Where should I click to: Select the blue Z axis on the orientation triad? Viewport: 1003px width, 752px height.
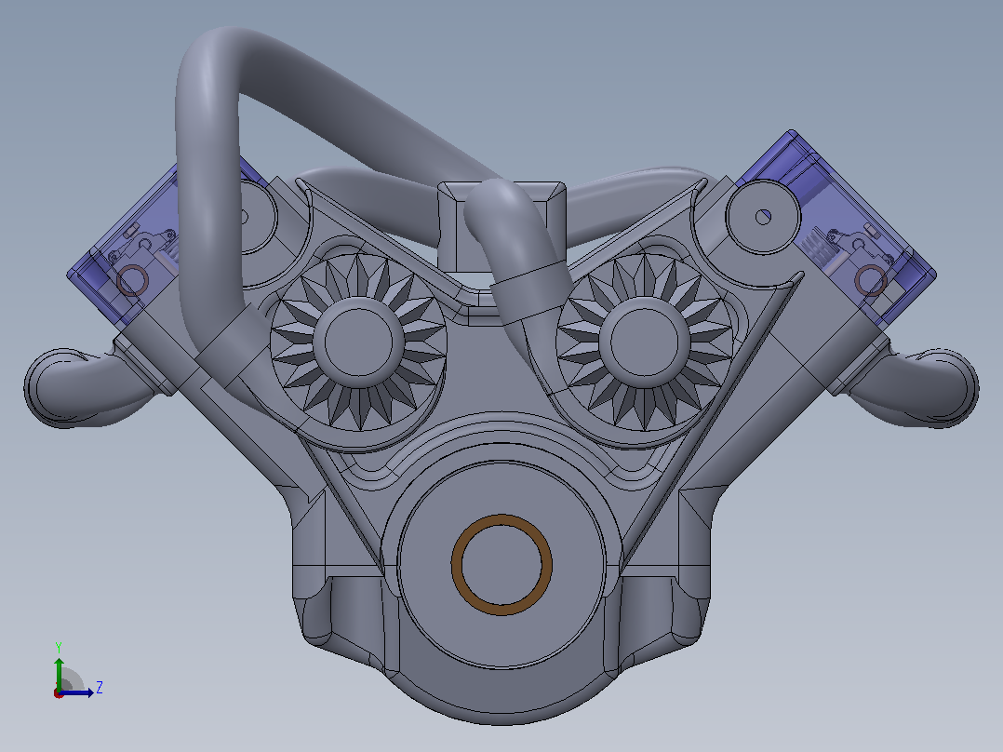(x=76, y=692)
